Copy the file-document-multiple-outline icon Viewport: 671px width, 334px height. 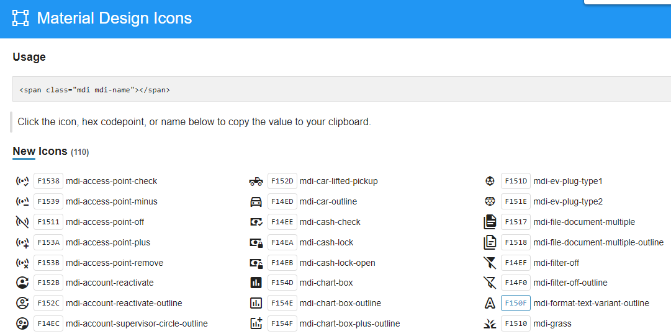coord(490,242)
